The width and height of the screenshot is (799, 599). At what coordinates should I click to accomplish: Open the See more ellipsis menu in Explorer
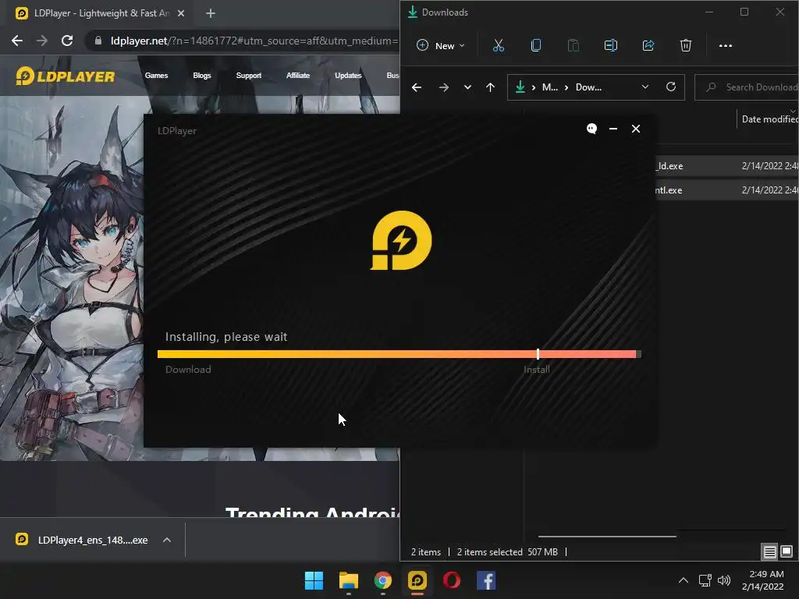coord(725,46)
